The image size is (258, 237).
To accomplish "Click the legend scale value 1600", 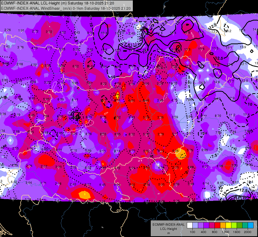I will coord(237,232).
